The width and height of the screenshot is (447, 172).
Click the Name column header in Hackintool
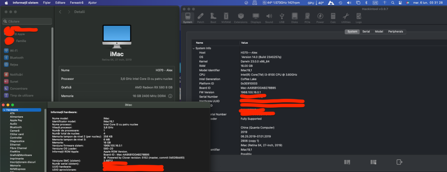[199, 43]
